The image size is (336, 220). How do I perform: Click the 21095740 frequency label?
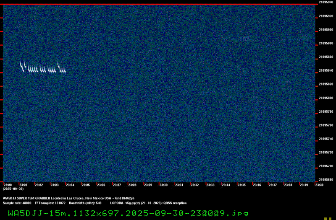[326, 139]
